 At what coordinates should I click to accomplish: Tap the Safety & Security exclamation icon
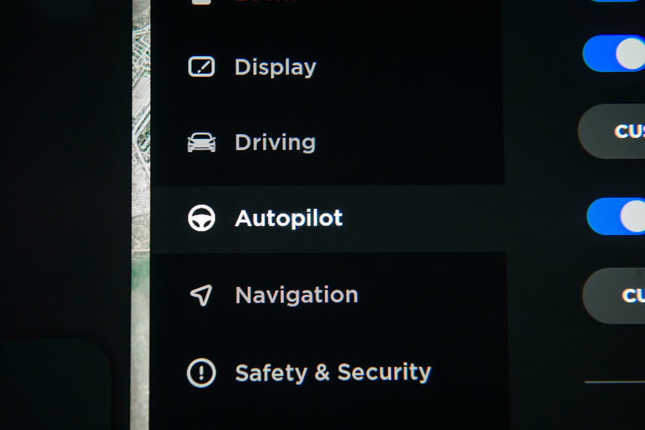pyautogui.click(x=201, y=373)
